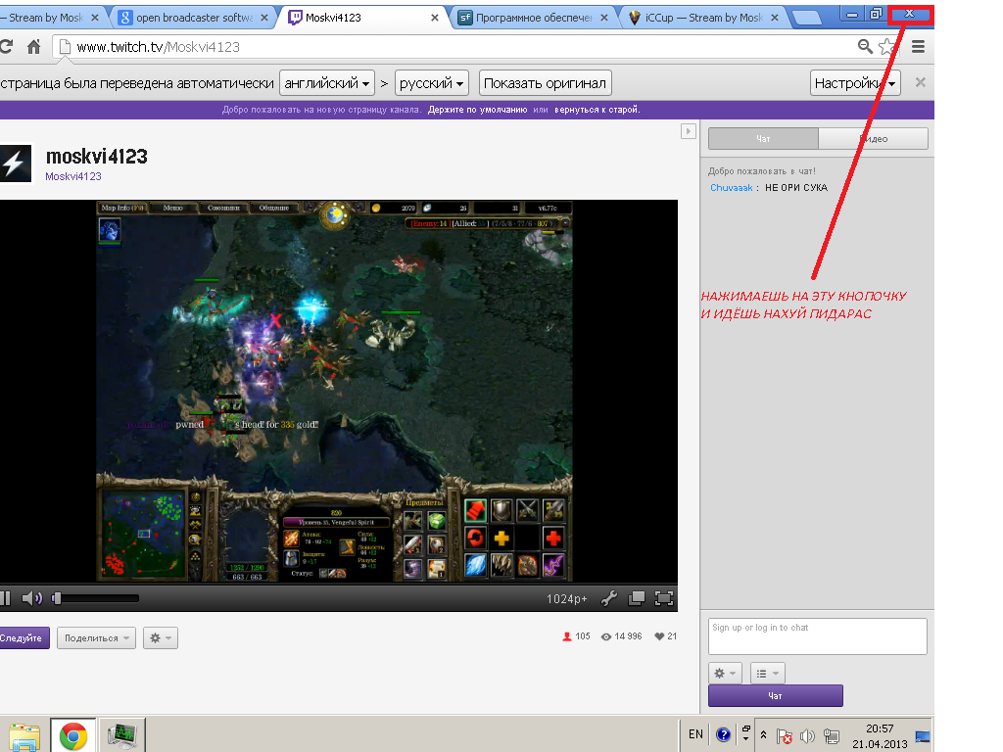Close the translation bar
This screenshot has width=1003, height=752.
click(x=920, y=82)
